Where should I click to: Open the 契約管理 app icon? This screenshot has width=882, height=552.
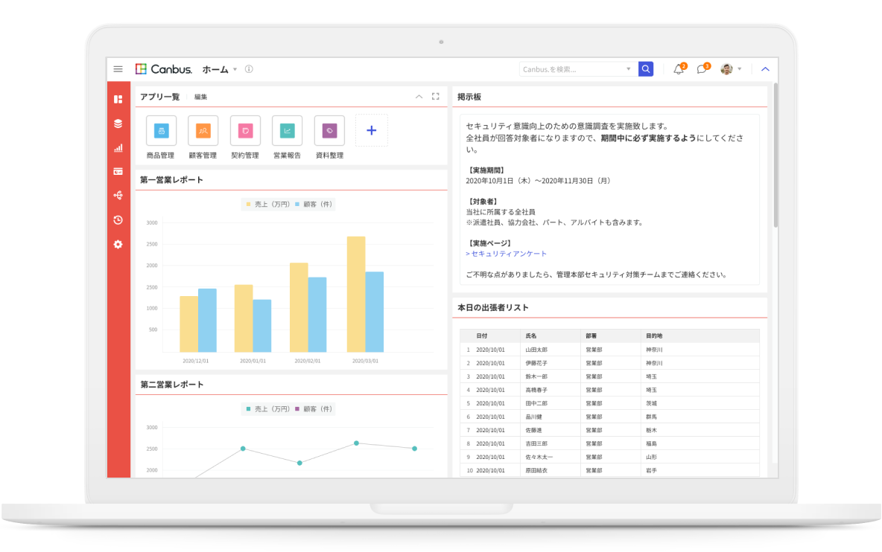coord(245,131)
